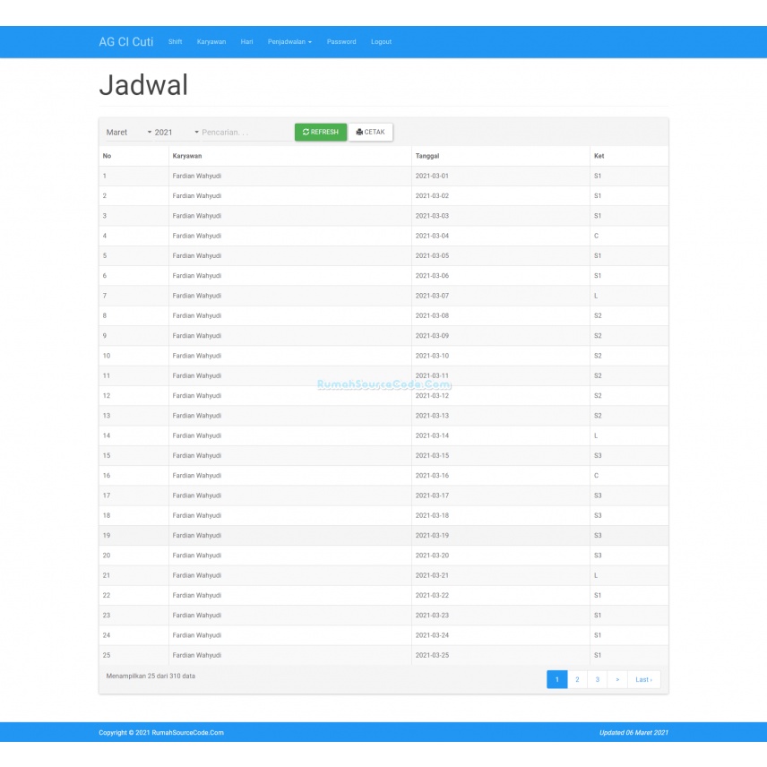The width and height of the screenshot is (767, 767).
Task: Focus the Pencarian search field
Action: 246,132
